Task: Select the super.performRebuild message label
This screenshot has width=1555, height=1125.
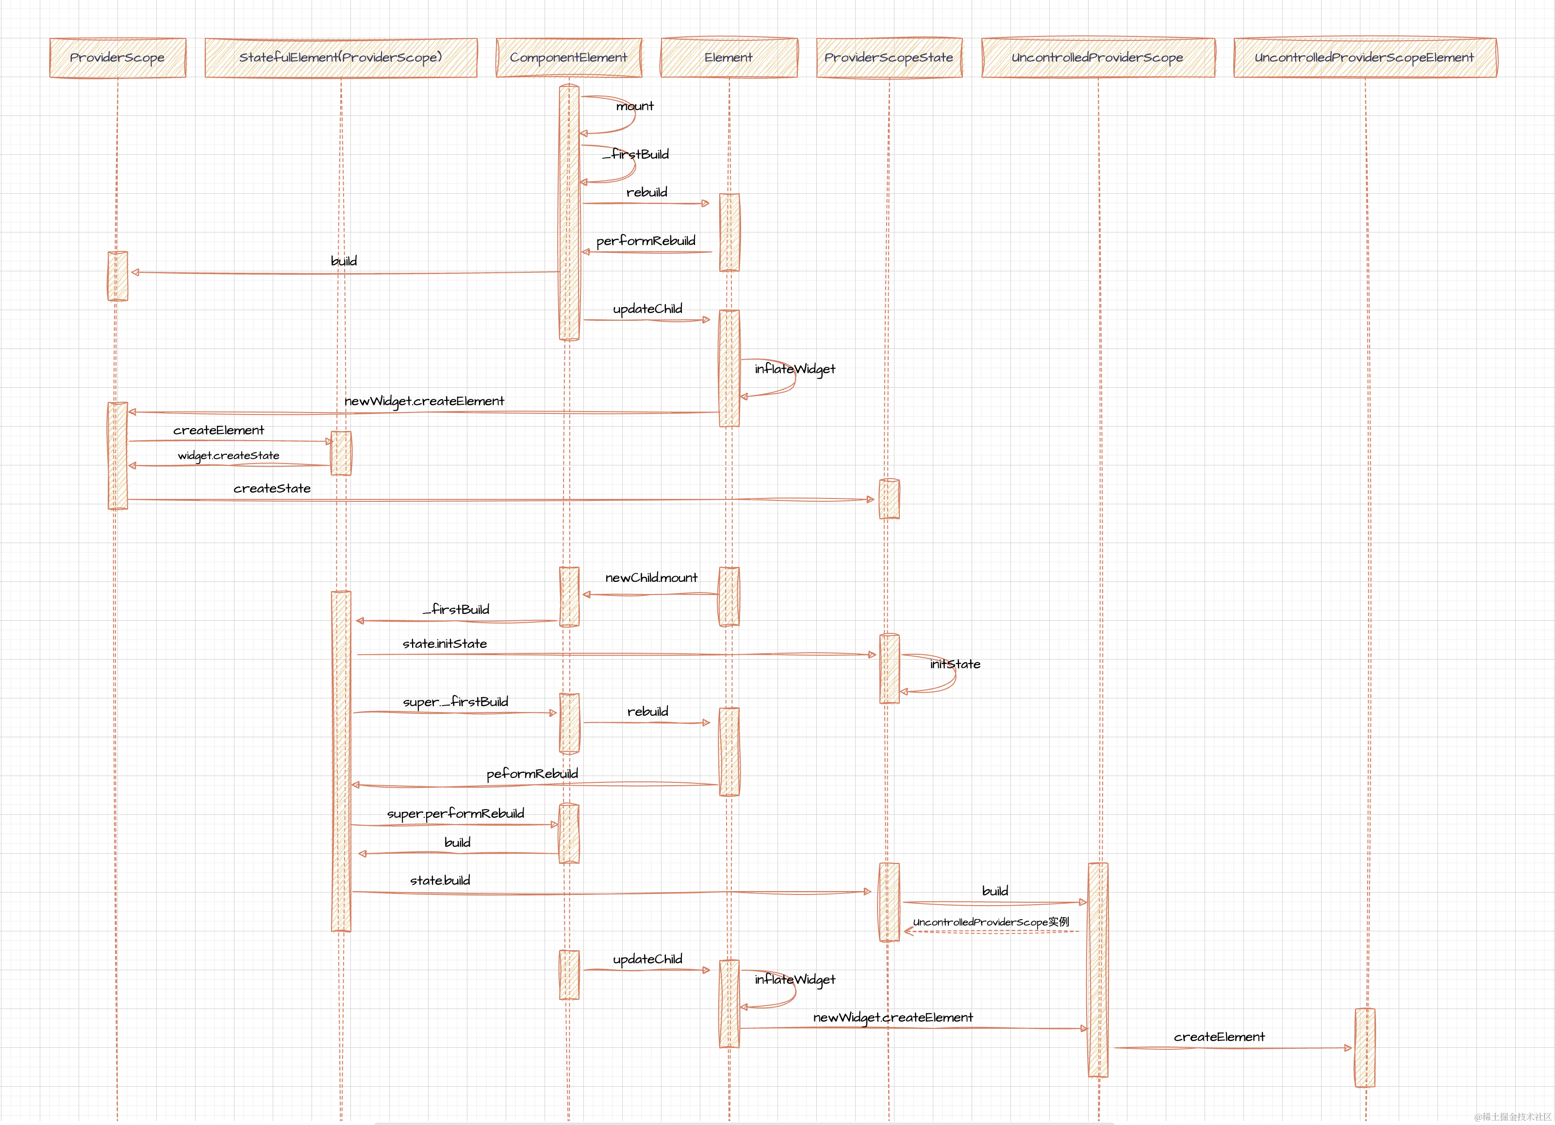Action: click(x=455, y=814)
